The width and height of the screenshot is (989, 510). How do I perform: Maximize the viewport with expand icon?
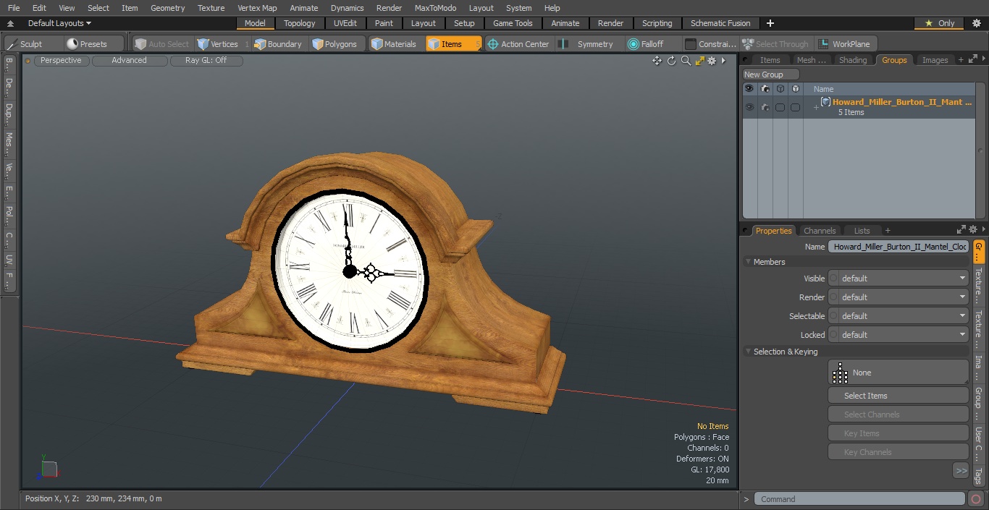(x=699, y=61)
